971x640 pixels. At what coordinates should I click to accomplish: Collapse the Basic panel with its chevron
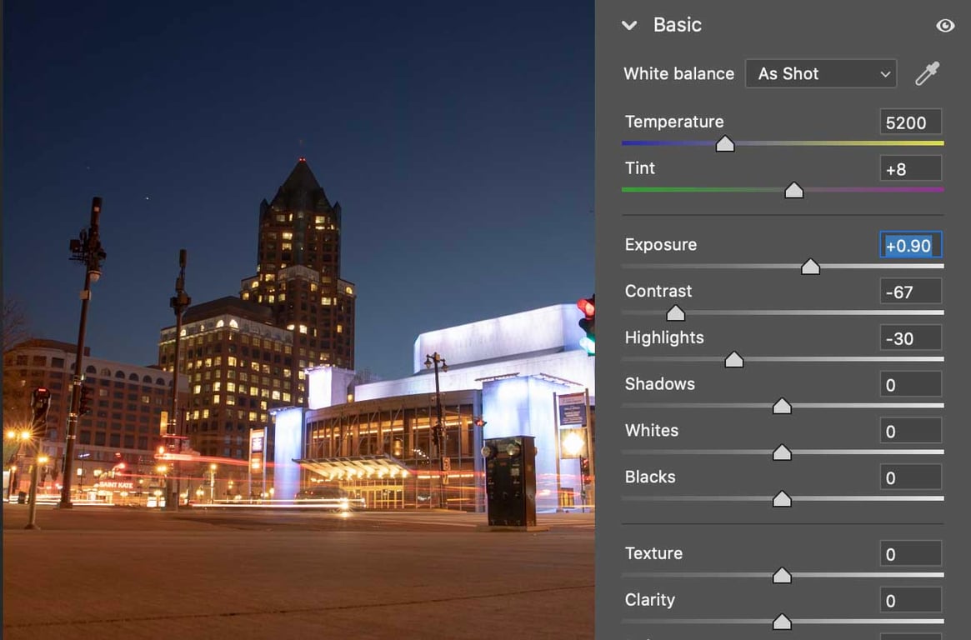629,25
